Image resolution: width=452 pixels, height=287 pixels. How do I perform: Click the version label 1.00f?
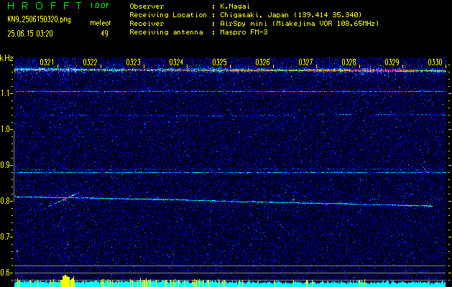click(x=99, y=6)
